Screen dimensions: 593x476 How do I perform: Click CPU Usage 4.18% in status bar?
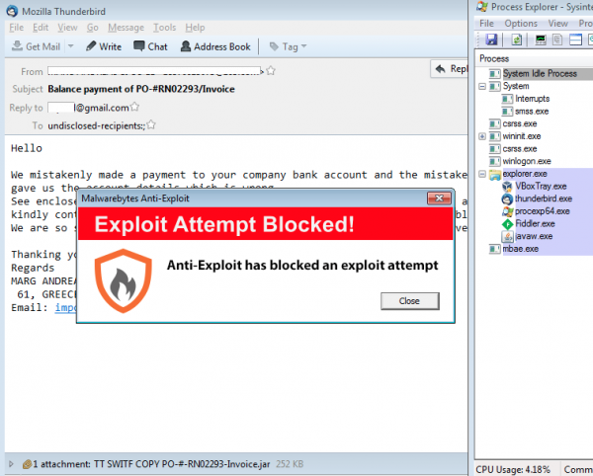(x=513, y=469)
